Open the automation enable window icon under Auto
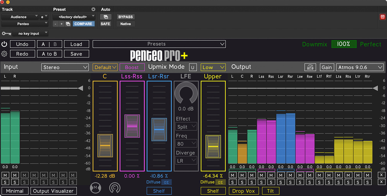The width and height of the screenshot is (387, 196). pyautogui.click(x=106, y=17)
